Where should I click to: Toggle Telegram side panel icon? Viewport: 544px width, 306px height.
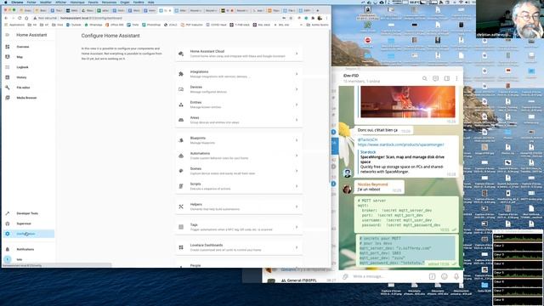[447, 79]
